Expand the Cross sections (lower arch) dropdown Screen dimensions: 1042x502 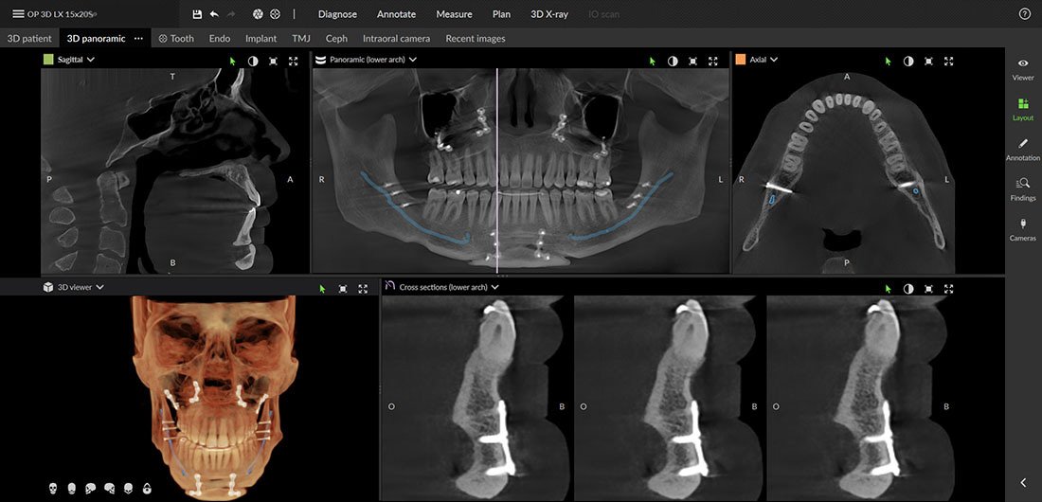pos(494,287)
